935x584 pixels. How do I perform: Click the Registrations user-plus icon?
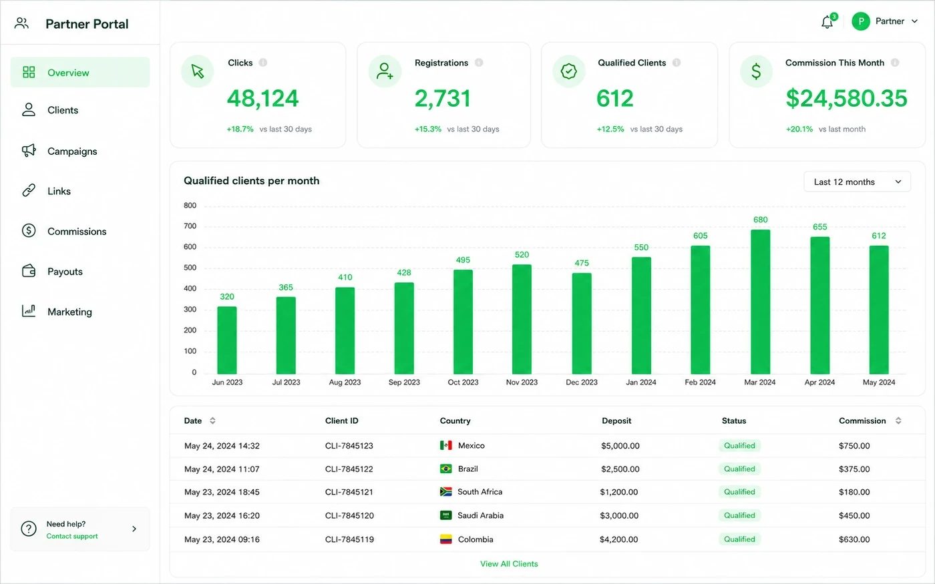pos(385,71)
